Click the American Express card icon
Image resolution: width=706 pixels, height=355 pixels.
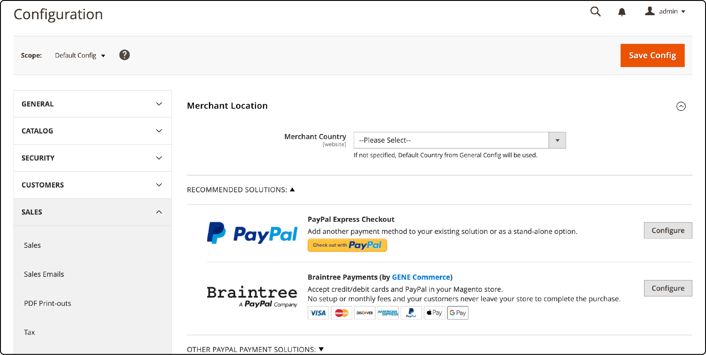(x=388, y=313)
